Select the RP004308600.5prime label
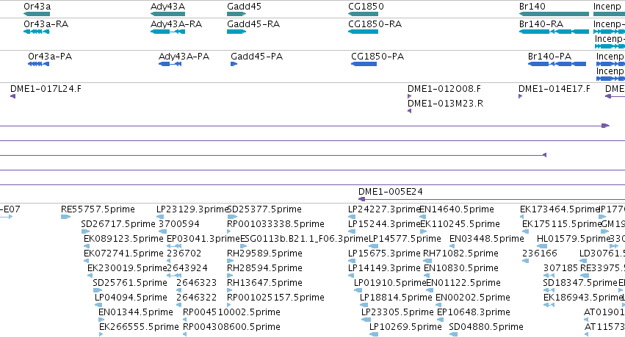 (x=231, y=326)
